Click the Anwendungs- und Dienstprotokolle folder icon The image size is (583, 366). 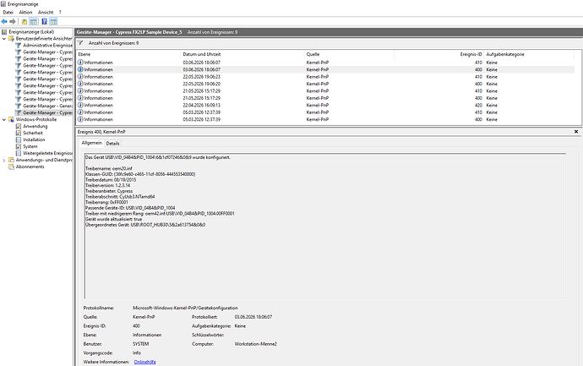[12, 160]
